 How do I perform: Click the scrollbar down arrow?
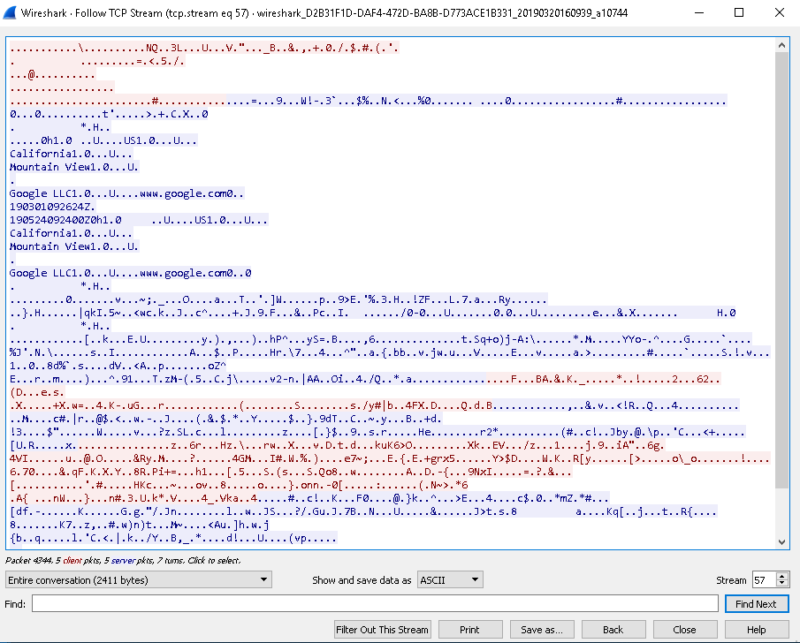(781, 542)
